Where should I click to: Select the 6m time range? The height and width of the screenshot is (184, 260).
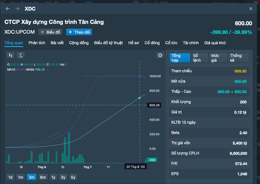(x=43, y=177)
